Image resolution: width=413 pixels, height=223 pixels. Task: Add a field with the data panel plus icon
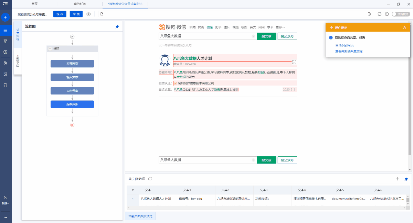click(398, 179)
